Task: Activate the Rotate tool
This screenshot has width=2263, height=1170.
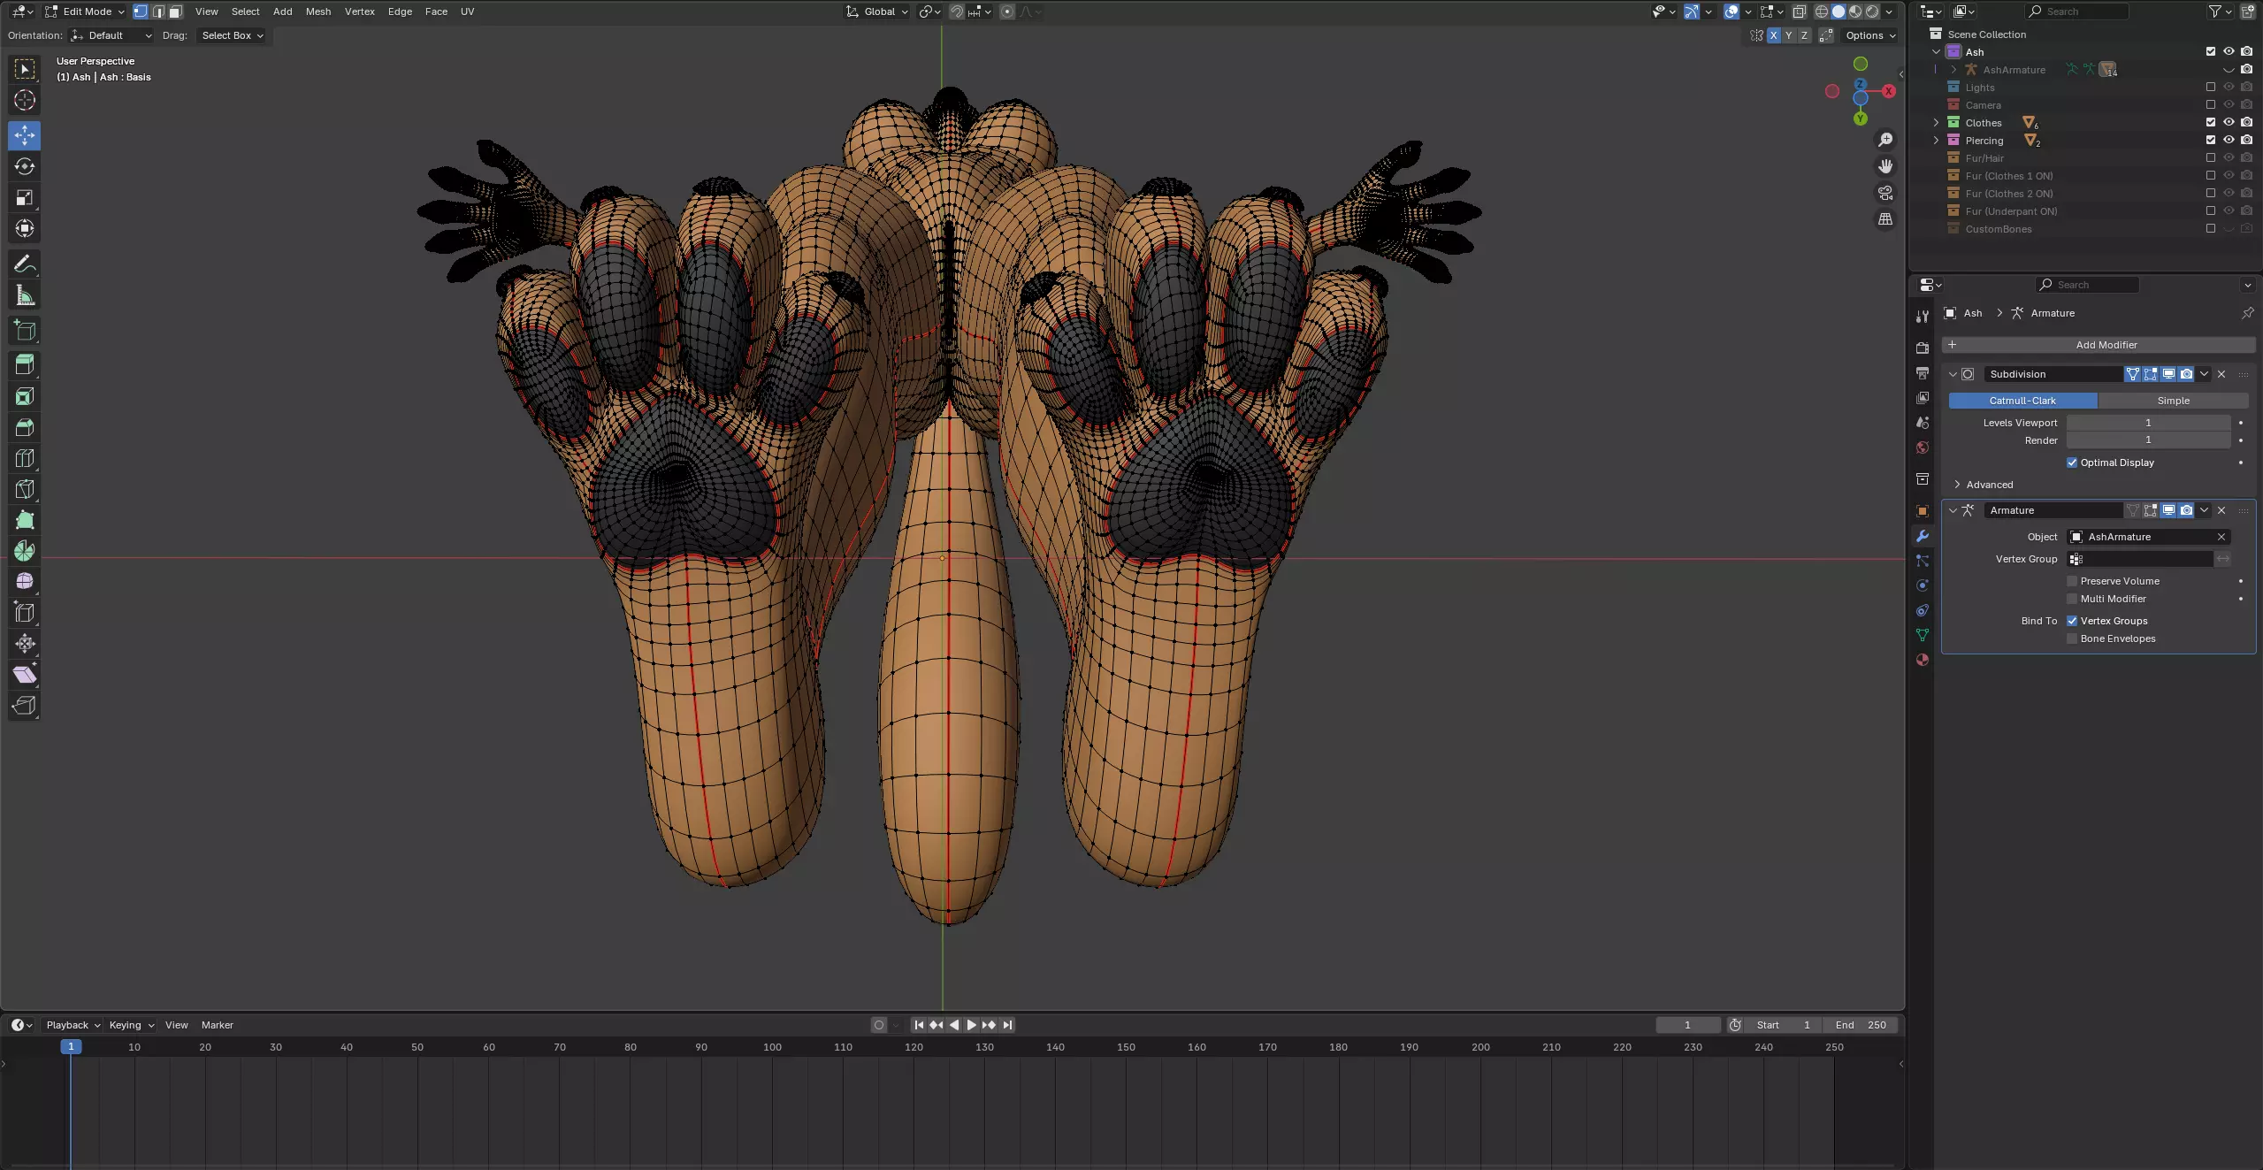Action: pos(25,166)
